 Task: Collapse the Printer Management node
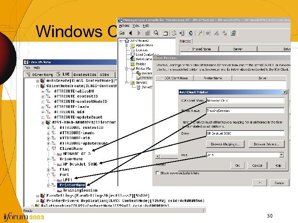127,69
